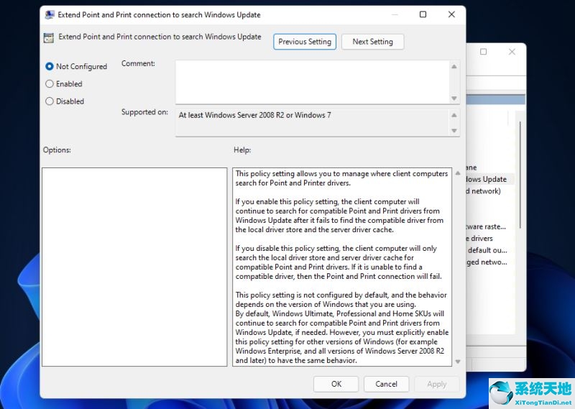Click the Help text scroll up arrow
The height and width of the screenshot is (409, 575).
click(x=458, y=173)
